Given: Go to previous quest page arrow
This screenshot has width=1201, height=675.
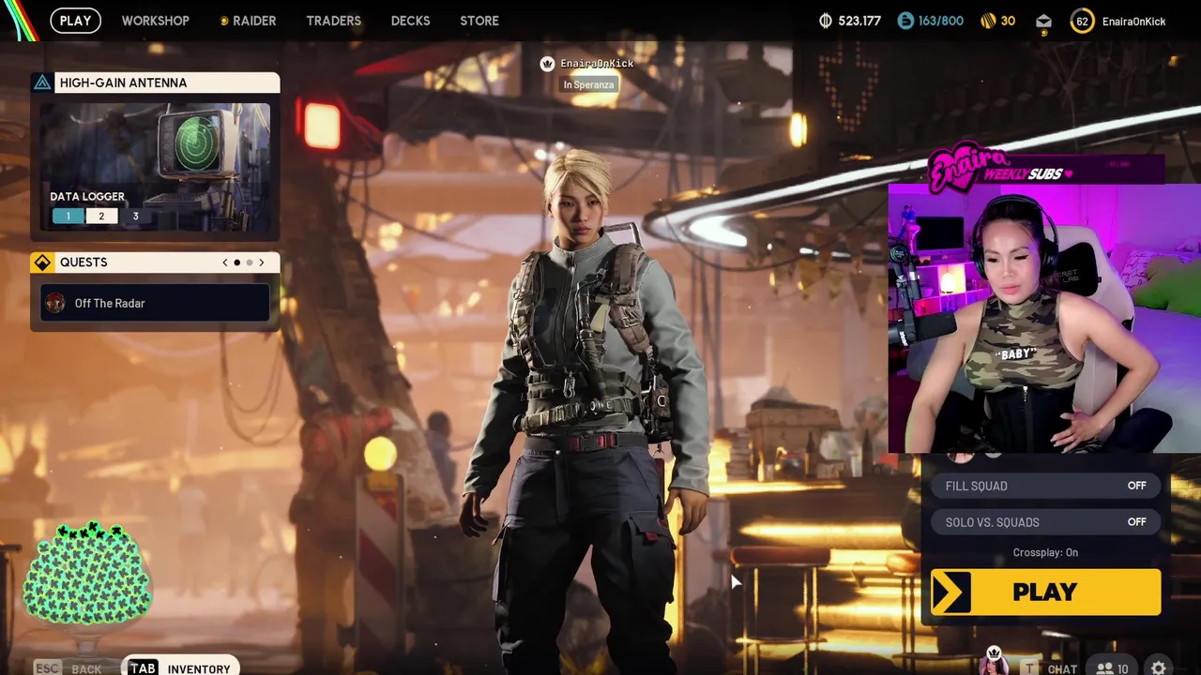Looking at the screenshot, I should coord(224,262).
